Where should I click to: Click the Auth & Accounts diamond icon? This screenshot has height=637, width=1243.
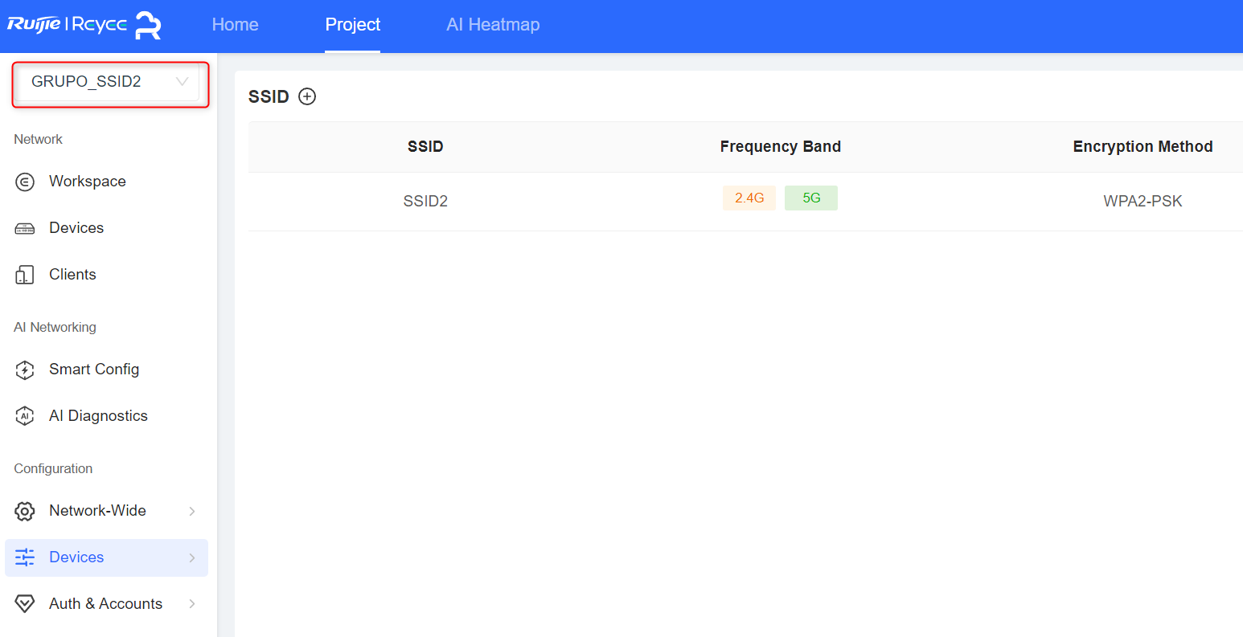[x=25, y=604]
